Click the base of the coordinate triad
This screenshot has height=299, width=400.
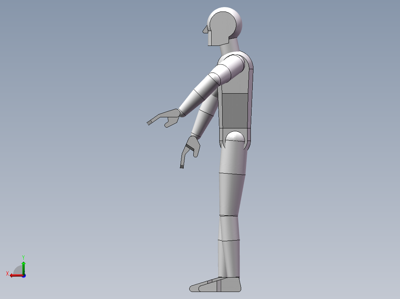click(24, 276)
